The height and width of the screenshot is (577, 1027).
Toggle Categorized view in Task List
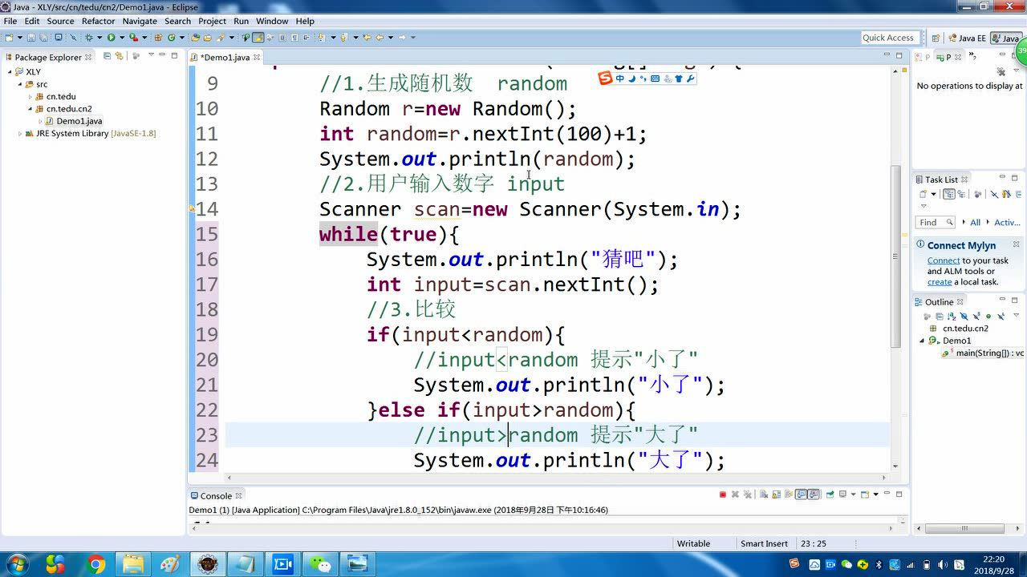pos(949,194)
